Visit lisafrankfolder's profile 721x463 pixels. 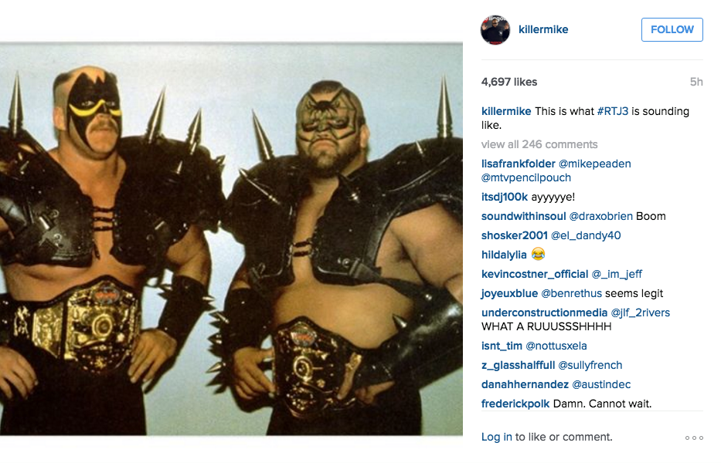(x=519, y=164)
